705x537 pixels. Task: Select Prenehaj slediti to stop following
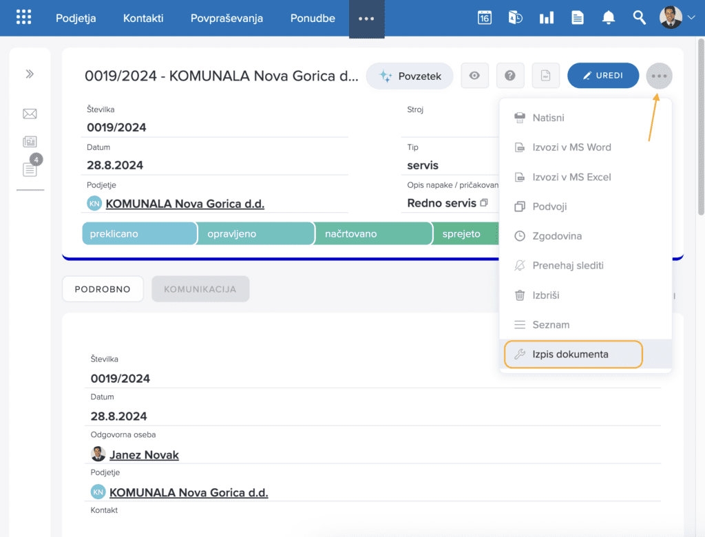point(567,266)
